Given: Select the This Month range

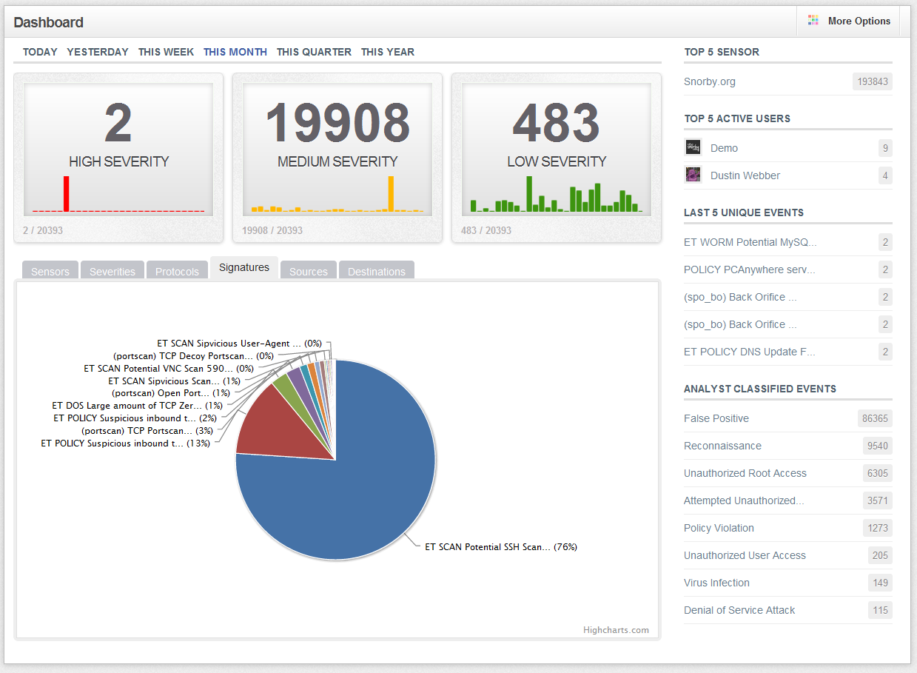Looking at the screenshot, I should (x=235, y=52).
